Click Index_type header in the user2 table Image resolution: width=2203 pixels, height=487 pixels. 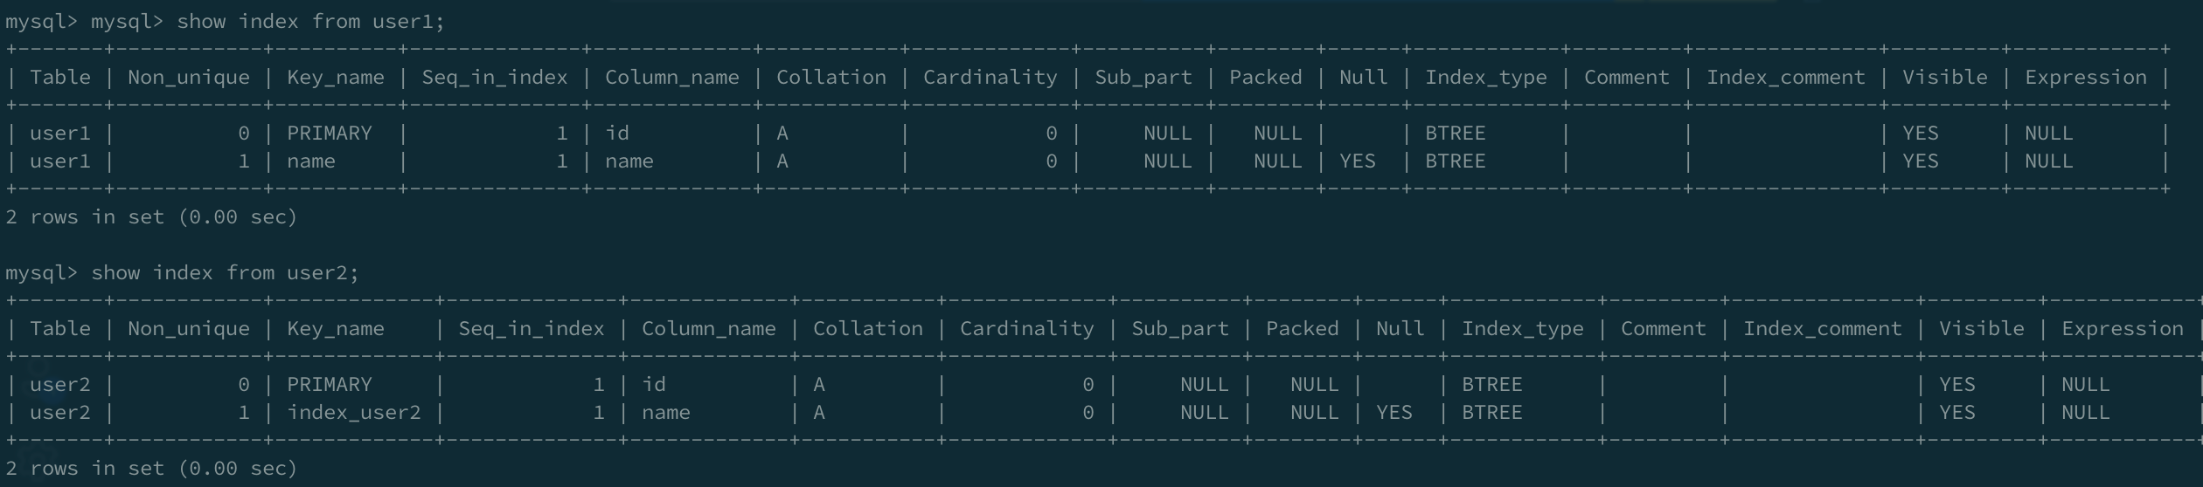1522,328
